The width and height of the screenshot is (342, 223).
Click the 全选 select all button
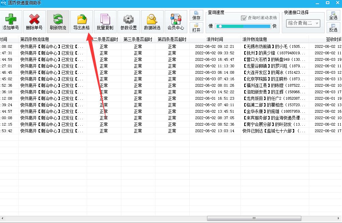click(x=333, y=16)
